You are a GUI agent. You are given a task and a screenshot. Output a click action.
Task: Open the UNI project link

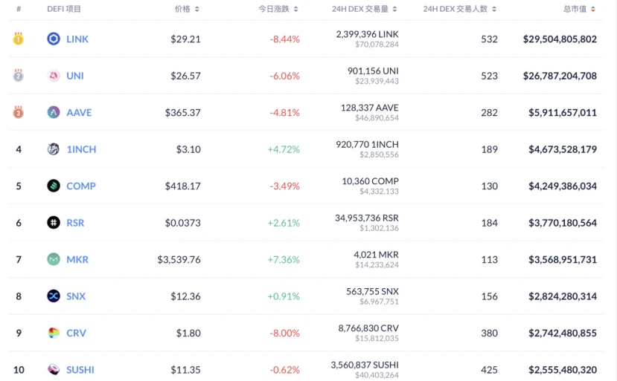point(75,76)
